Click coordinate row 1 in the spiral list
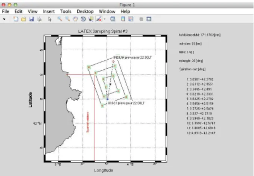 [x=200, y=79]
